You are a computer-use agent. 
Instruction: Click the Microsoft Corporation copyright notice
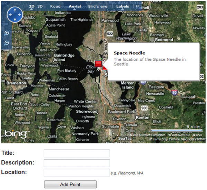click(147, 135)
